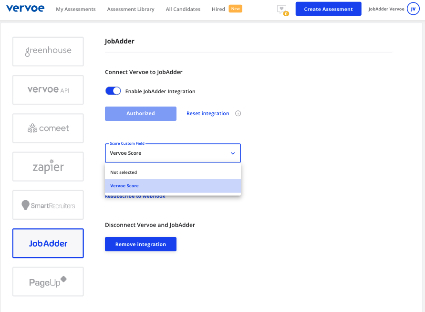Click the Remove integration button
425x312 pixels.
click(x=141, y=244)
